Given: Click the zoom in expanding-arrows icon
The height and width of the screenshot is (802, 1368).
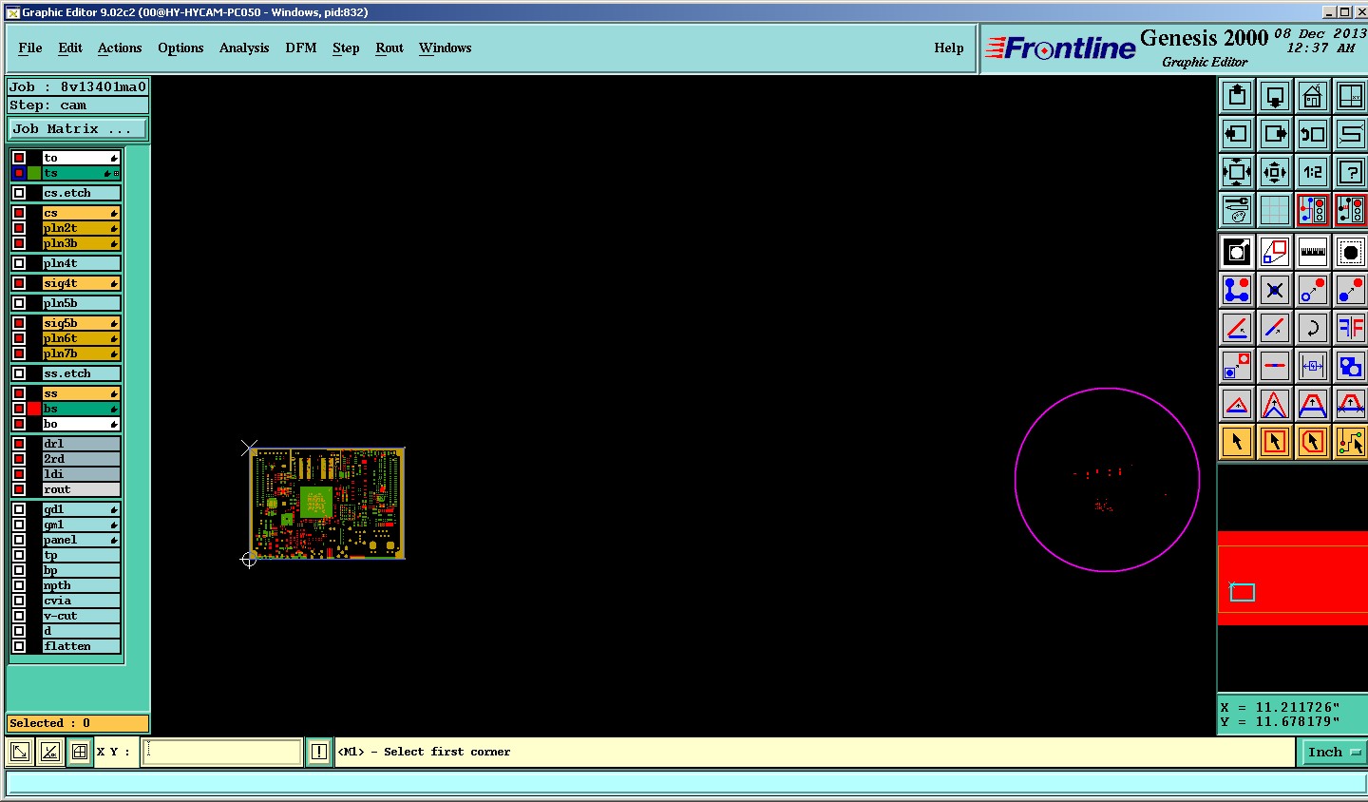Looking at the screenshot, I should (1237, 172).
